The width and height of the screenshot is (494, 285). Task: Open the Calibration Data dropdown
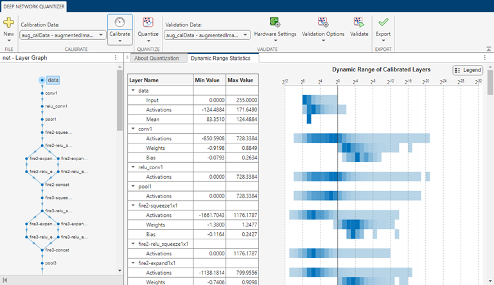pos(63,35)
